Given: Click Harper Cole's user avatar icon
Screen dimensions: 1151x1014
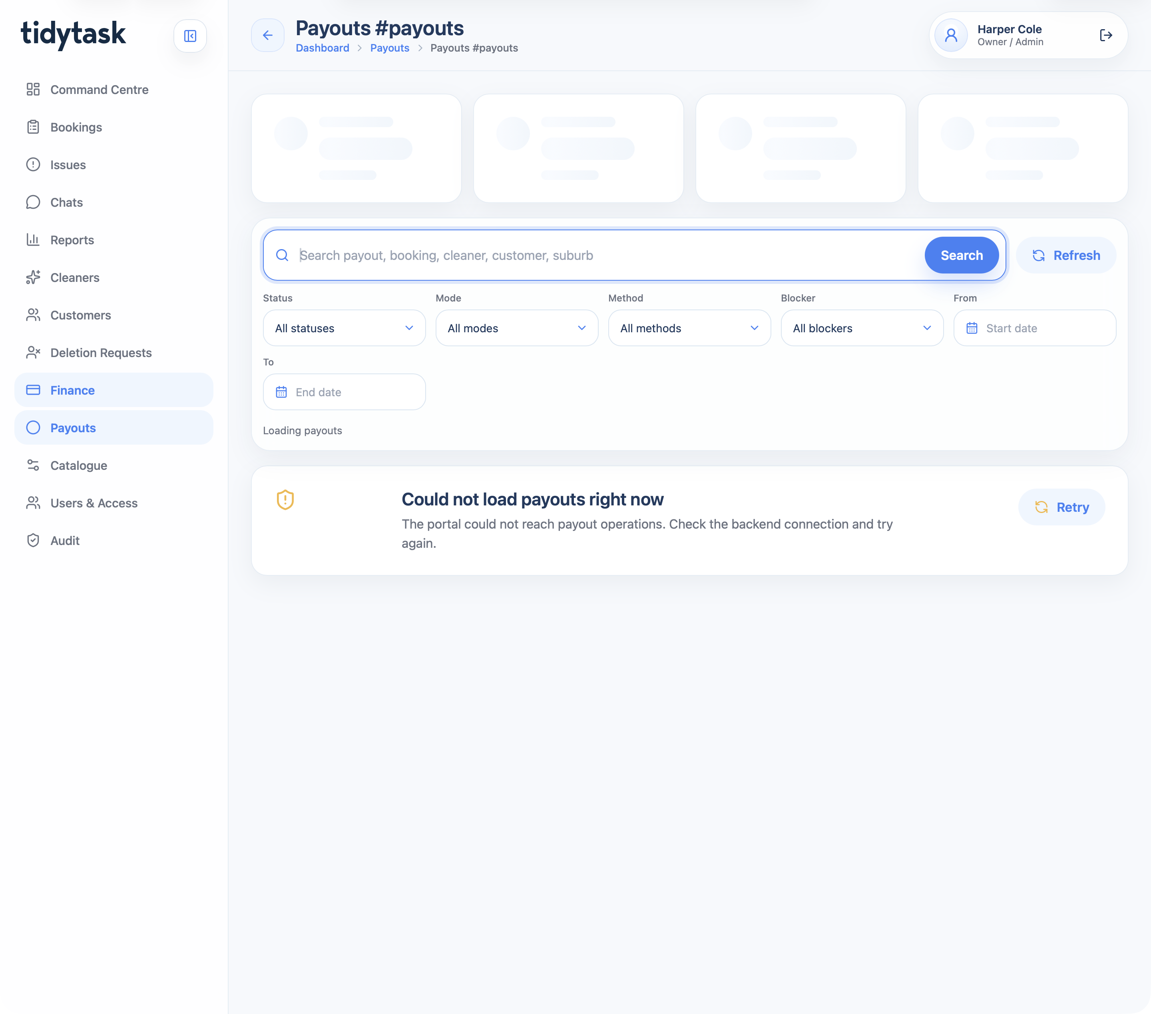Looking at the screenshot, I should (x=951, y=36).
